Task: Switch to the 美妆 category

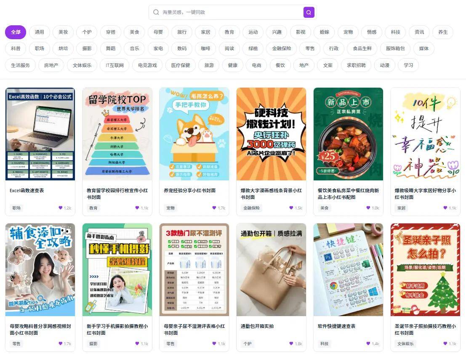Action: pos(63,32)
